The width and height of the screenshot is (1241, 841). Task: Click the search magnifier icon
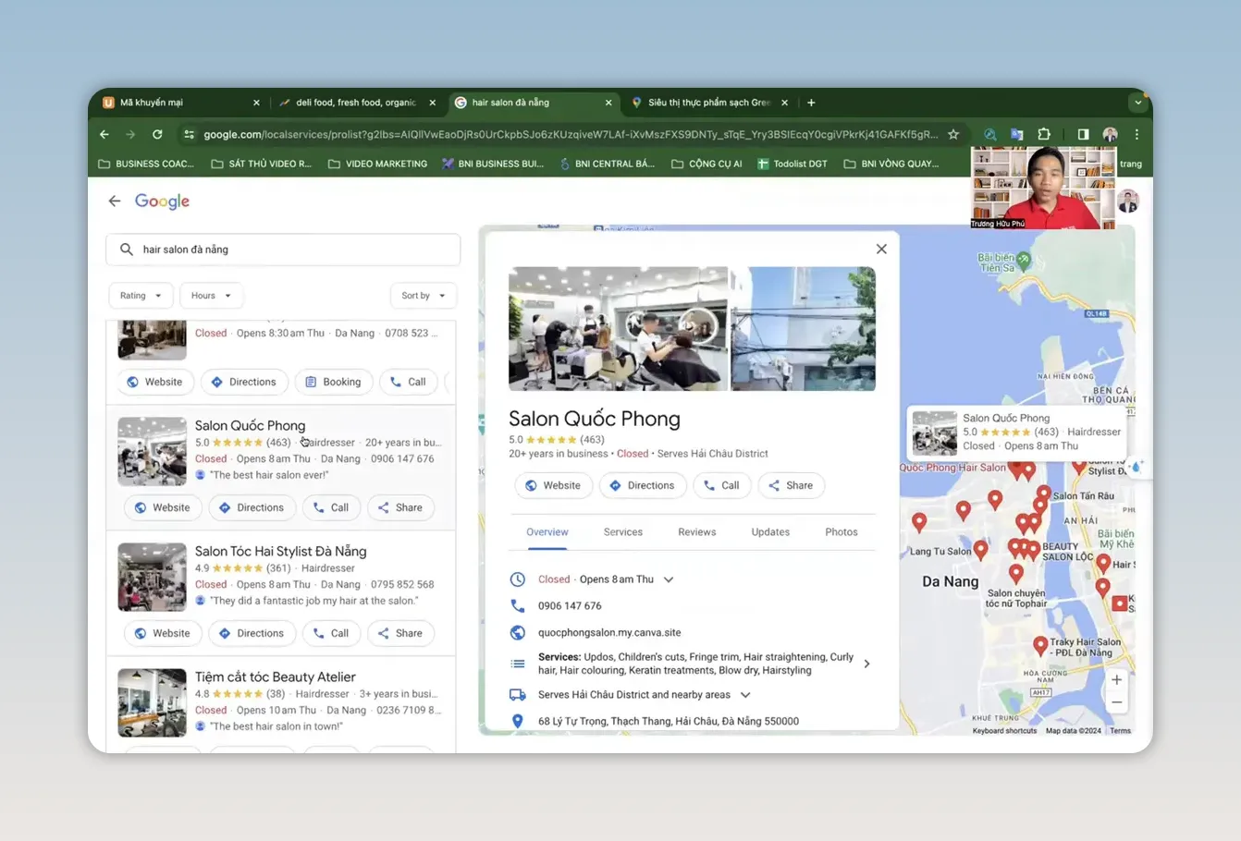[x=127, y=250]
